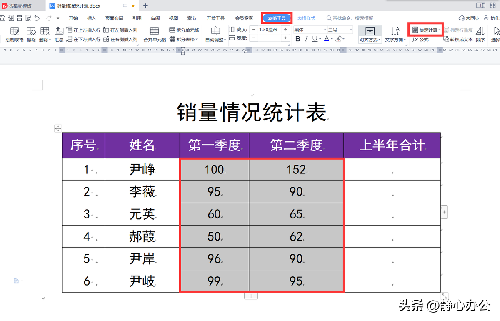Click the fx 公式 formula button
This screenshot has height=321, width=500.
pos(420,39)
